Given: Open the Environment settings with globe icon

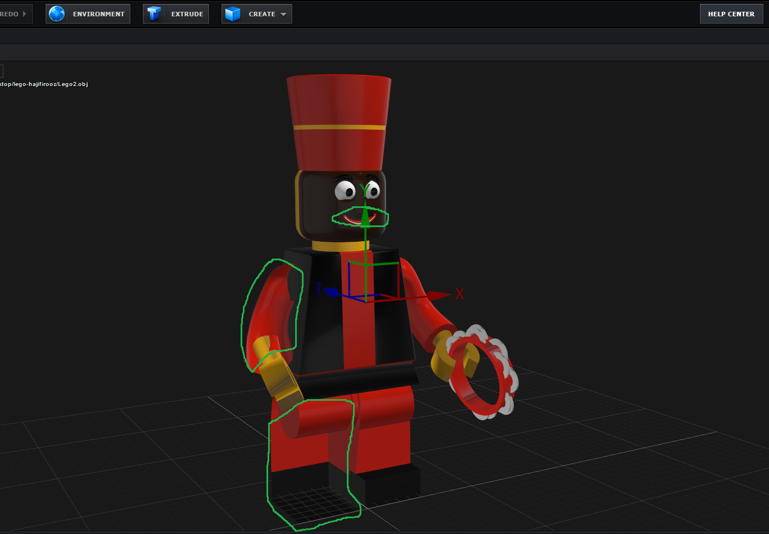Looking at the screenshot, I should (x=88, y=14).
